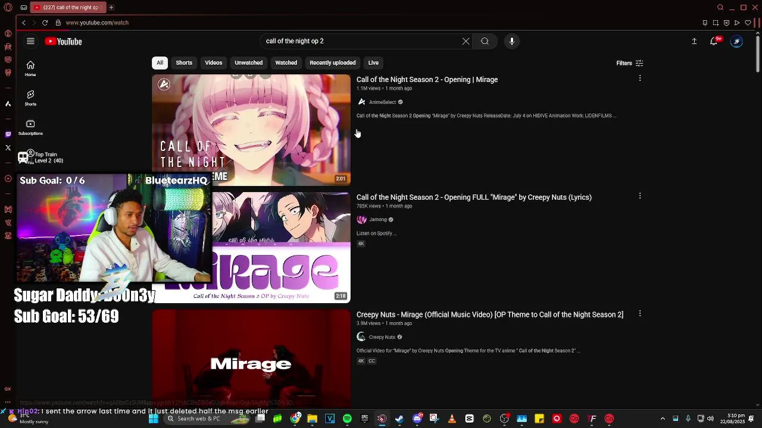
Task: Open more options for Creepy Nuts official video
Action: tap(640, 313)
